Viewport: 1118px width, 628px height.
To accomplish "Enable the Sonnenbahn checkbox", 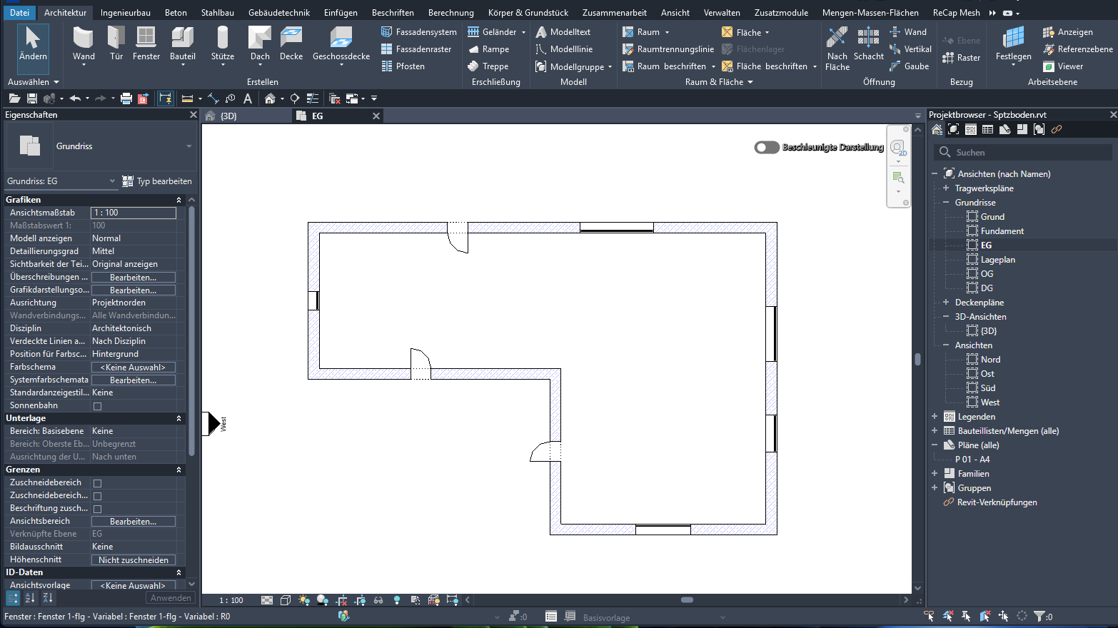I will tap(98, 406).
